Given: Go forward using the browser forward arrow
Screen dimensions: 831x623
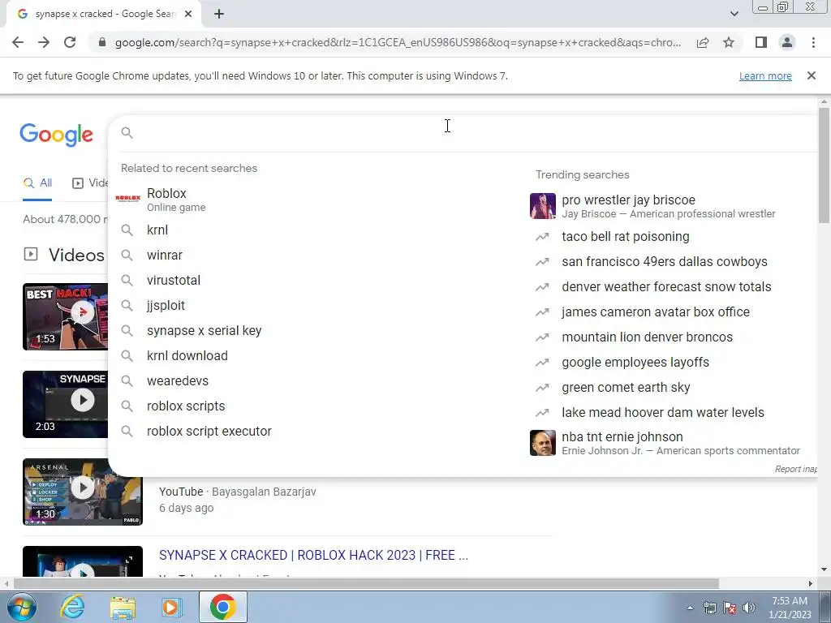Looking at the screenshot, I should [x=44, y=42].
